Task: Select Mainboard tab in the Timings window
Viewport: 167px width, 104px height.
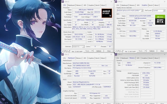Action: 125,58
